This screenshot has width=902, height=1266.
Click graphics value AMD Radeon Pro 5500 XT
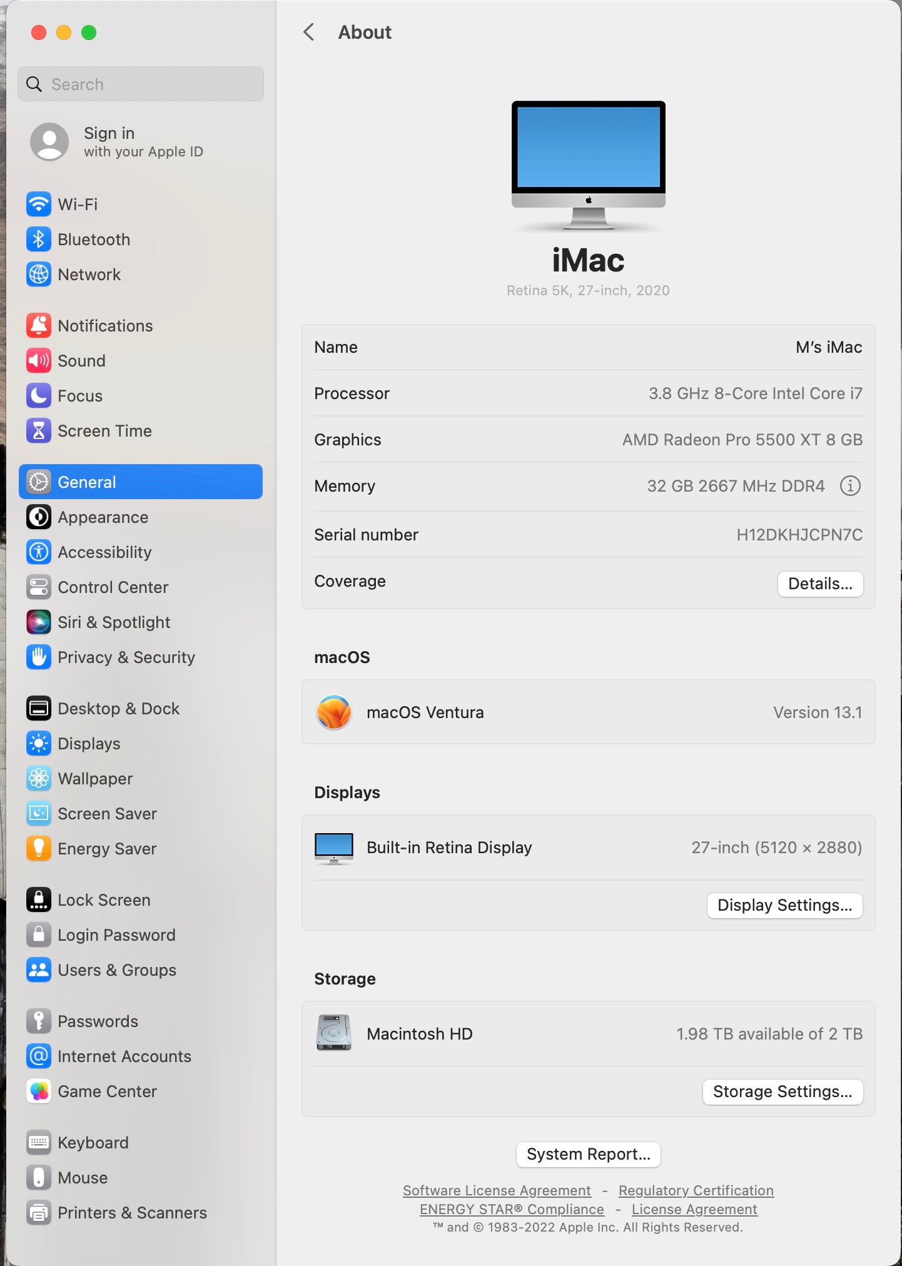point(742,440)
